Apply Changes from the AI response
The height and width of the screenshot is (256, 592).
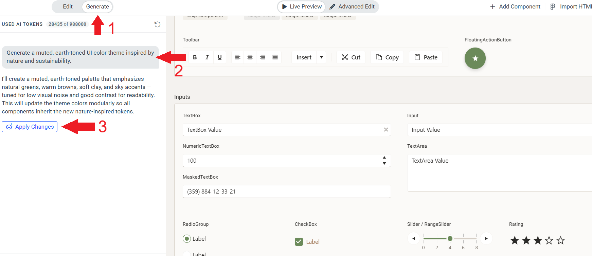coord(30,127)
